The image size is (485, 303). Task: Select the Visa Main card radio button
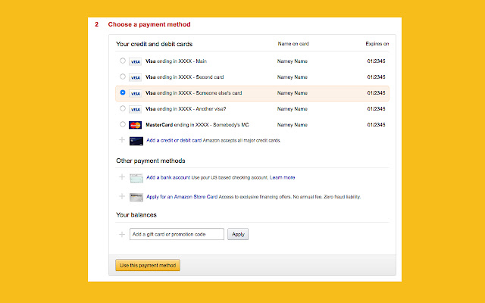[123, 61]
